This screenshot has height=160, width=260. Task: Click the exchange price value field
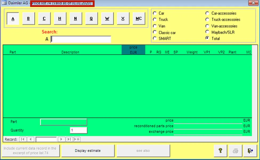tap(208, 132)
